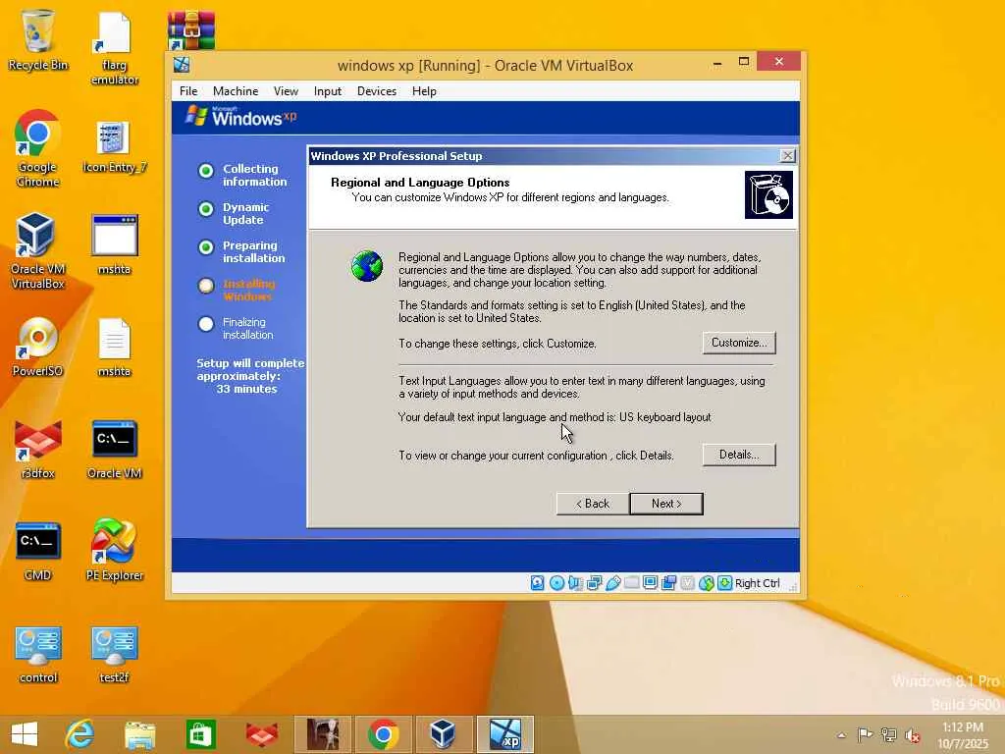This screenshot has width=1005, height=754.
Task: Switch to Google Chrome on the taskbar
Action: pos(384,734)
